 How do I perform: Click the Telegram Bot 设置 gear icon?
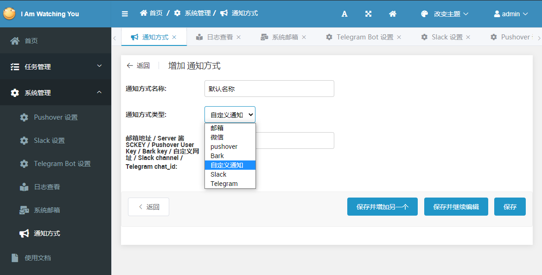pos(24,164)
